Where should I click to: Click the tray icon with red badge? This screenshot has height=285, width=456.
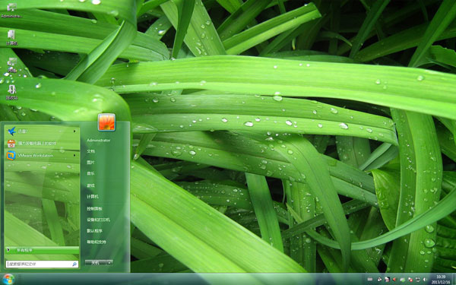coord(410,280)
